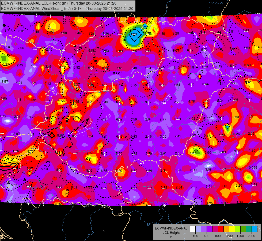Click the wind shear value 9.06

tap(90, 119)
